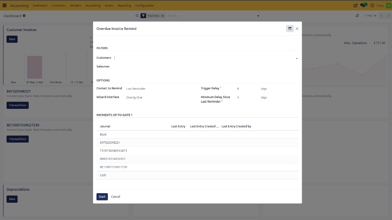The height and width of the screenshot is (220, 392).
Task: Expand the Customers field dropdown
Action: tap(297, 58)
